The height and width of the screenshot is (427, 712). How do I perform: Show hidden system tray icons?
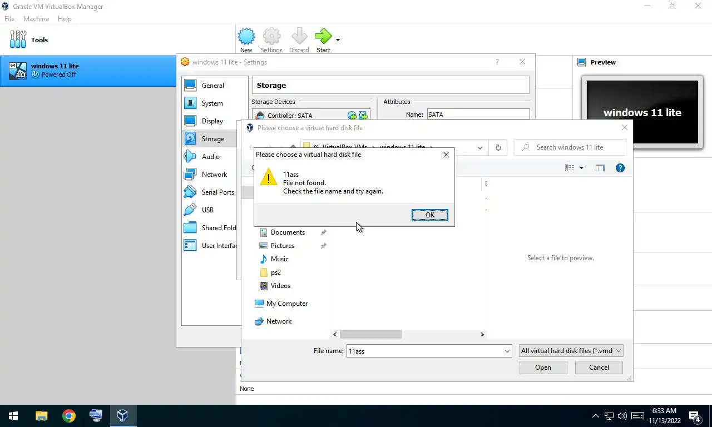(x=595, y=416)
